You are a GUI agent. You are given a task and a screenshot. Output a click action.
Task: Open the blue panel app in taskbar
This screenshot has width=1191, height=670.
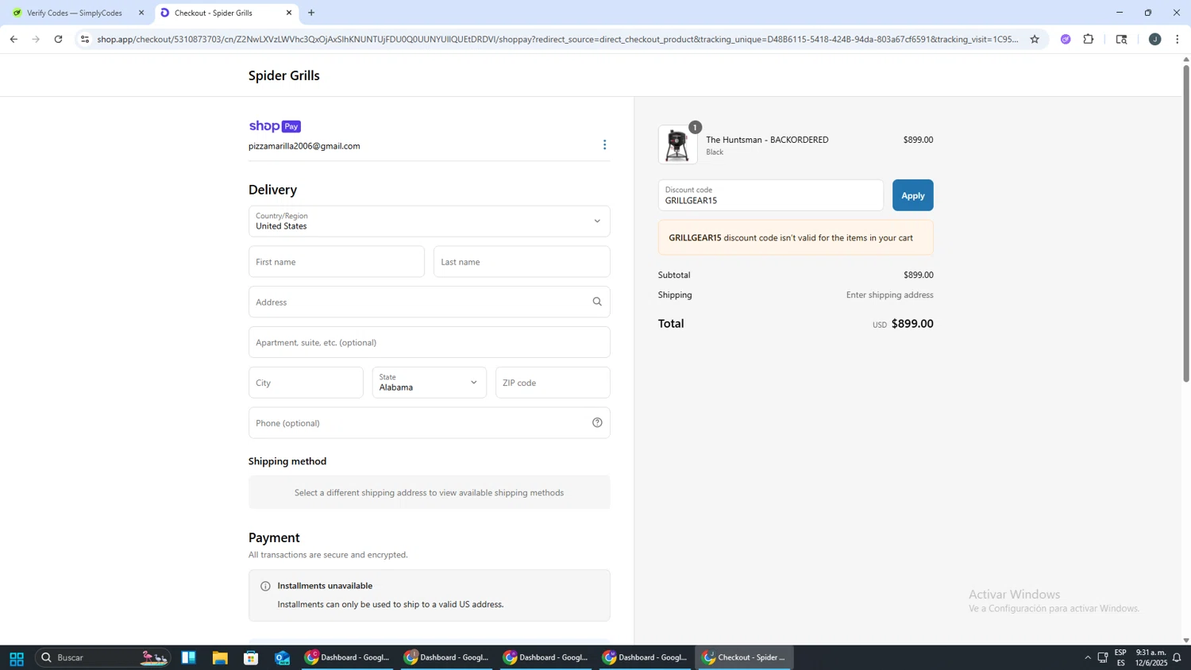click(188, 658)
